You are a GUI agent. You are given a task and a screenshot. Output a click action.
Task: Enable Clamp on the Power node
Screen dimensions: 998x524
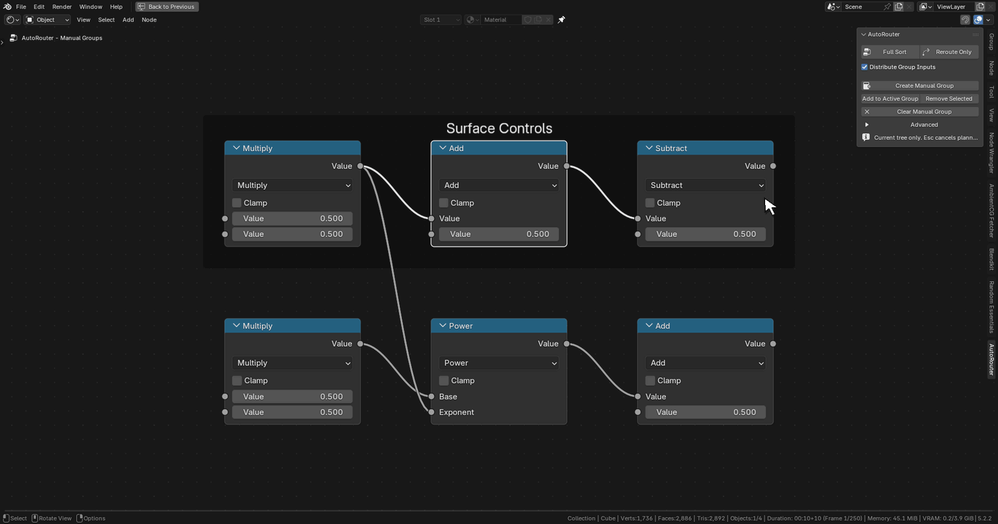(x=444, y=381)
